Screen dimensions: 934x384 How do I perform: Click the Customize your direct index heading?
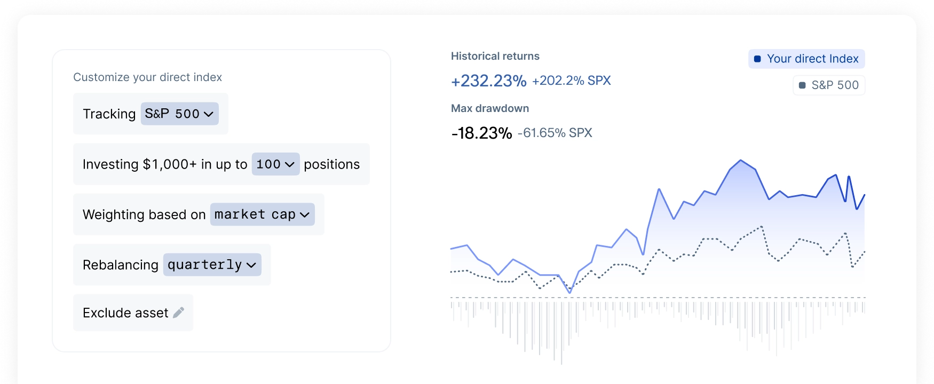pyautogui.click(x=147, y=77)
